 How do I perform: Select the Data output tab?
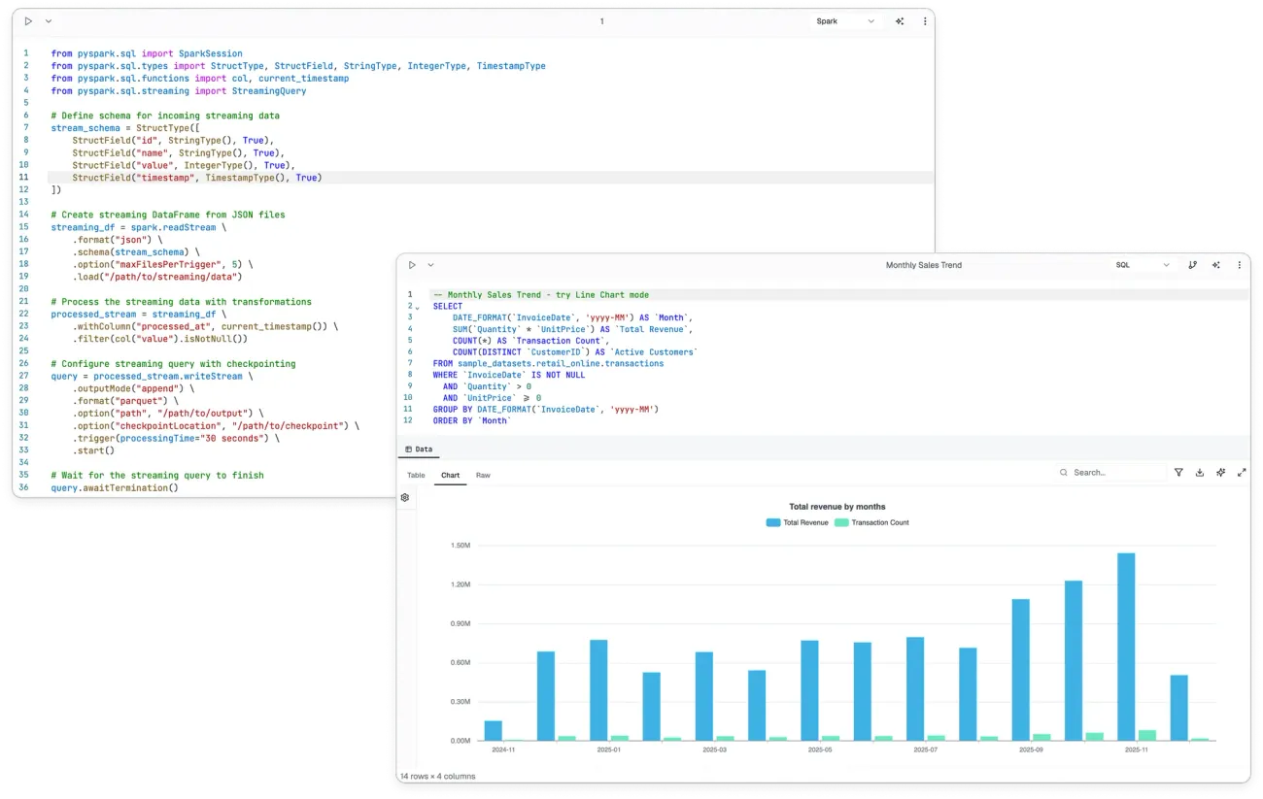pos(419,449)
